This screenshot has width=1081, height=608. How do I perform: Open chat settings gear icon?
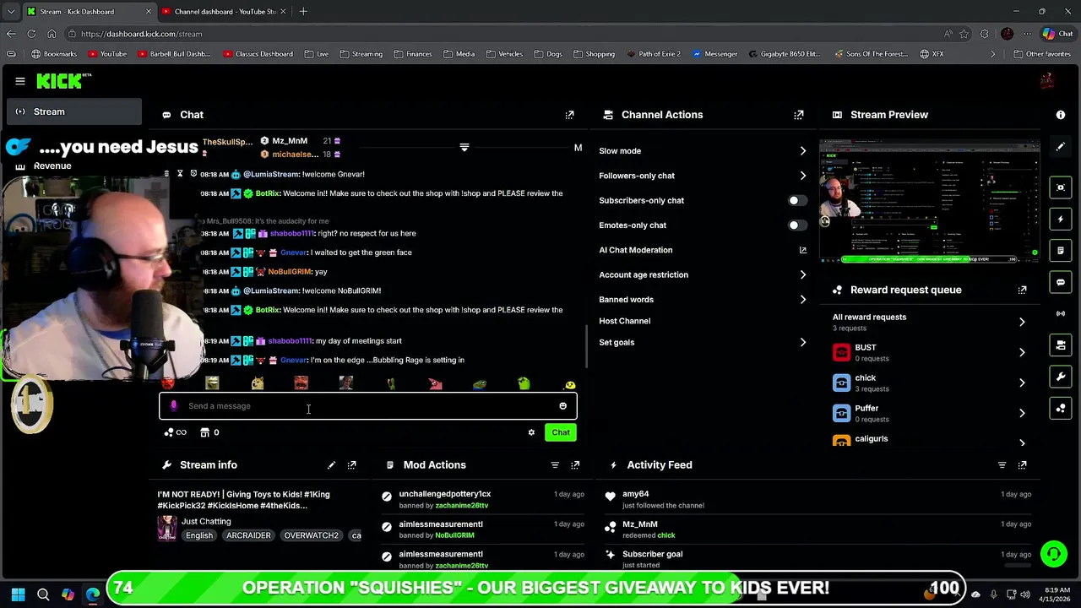[x=531, y=432]
